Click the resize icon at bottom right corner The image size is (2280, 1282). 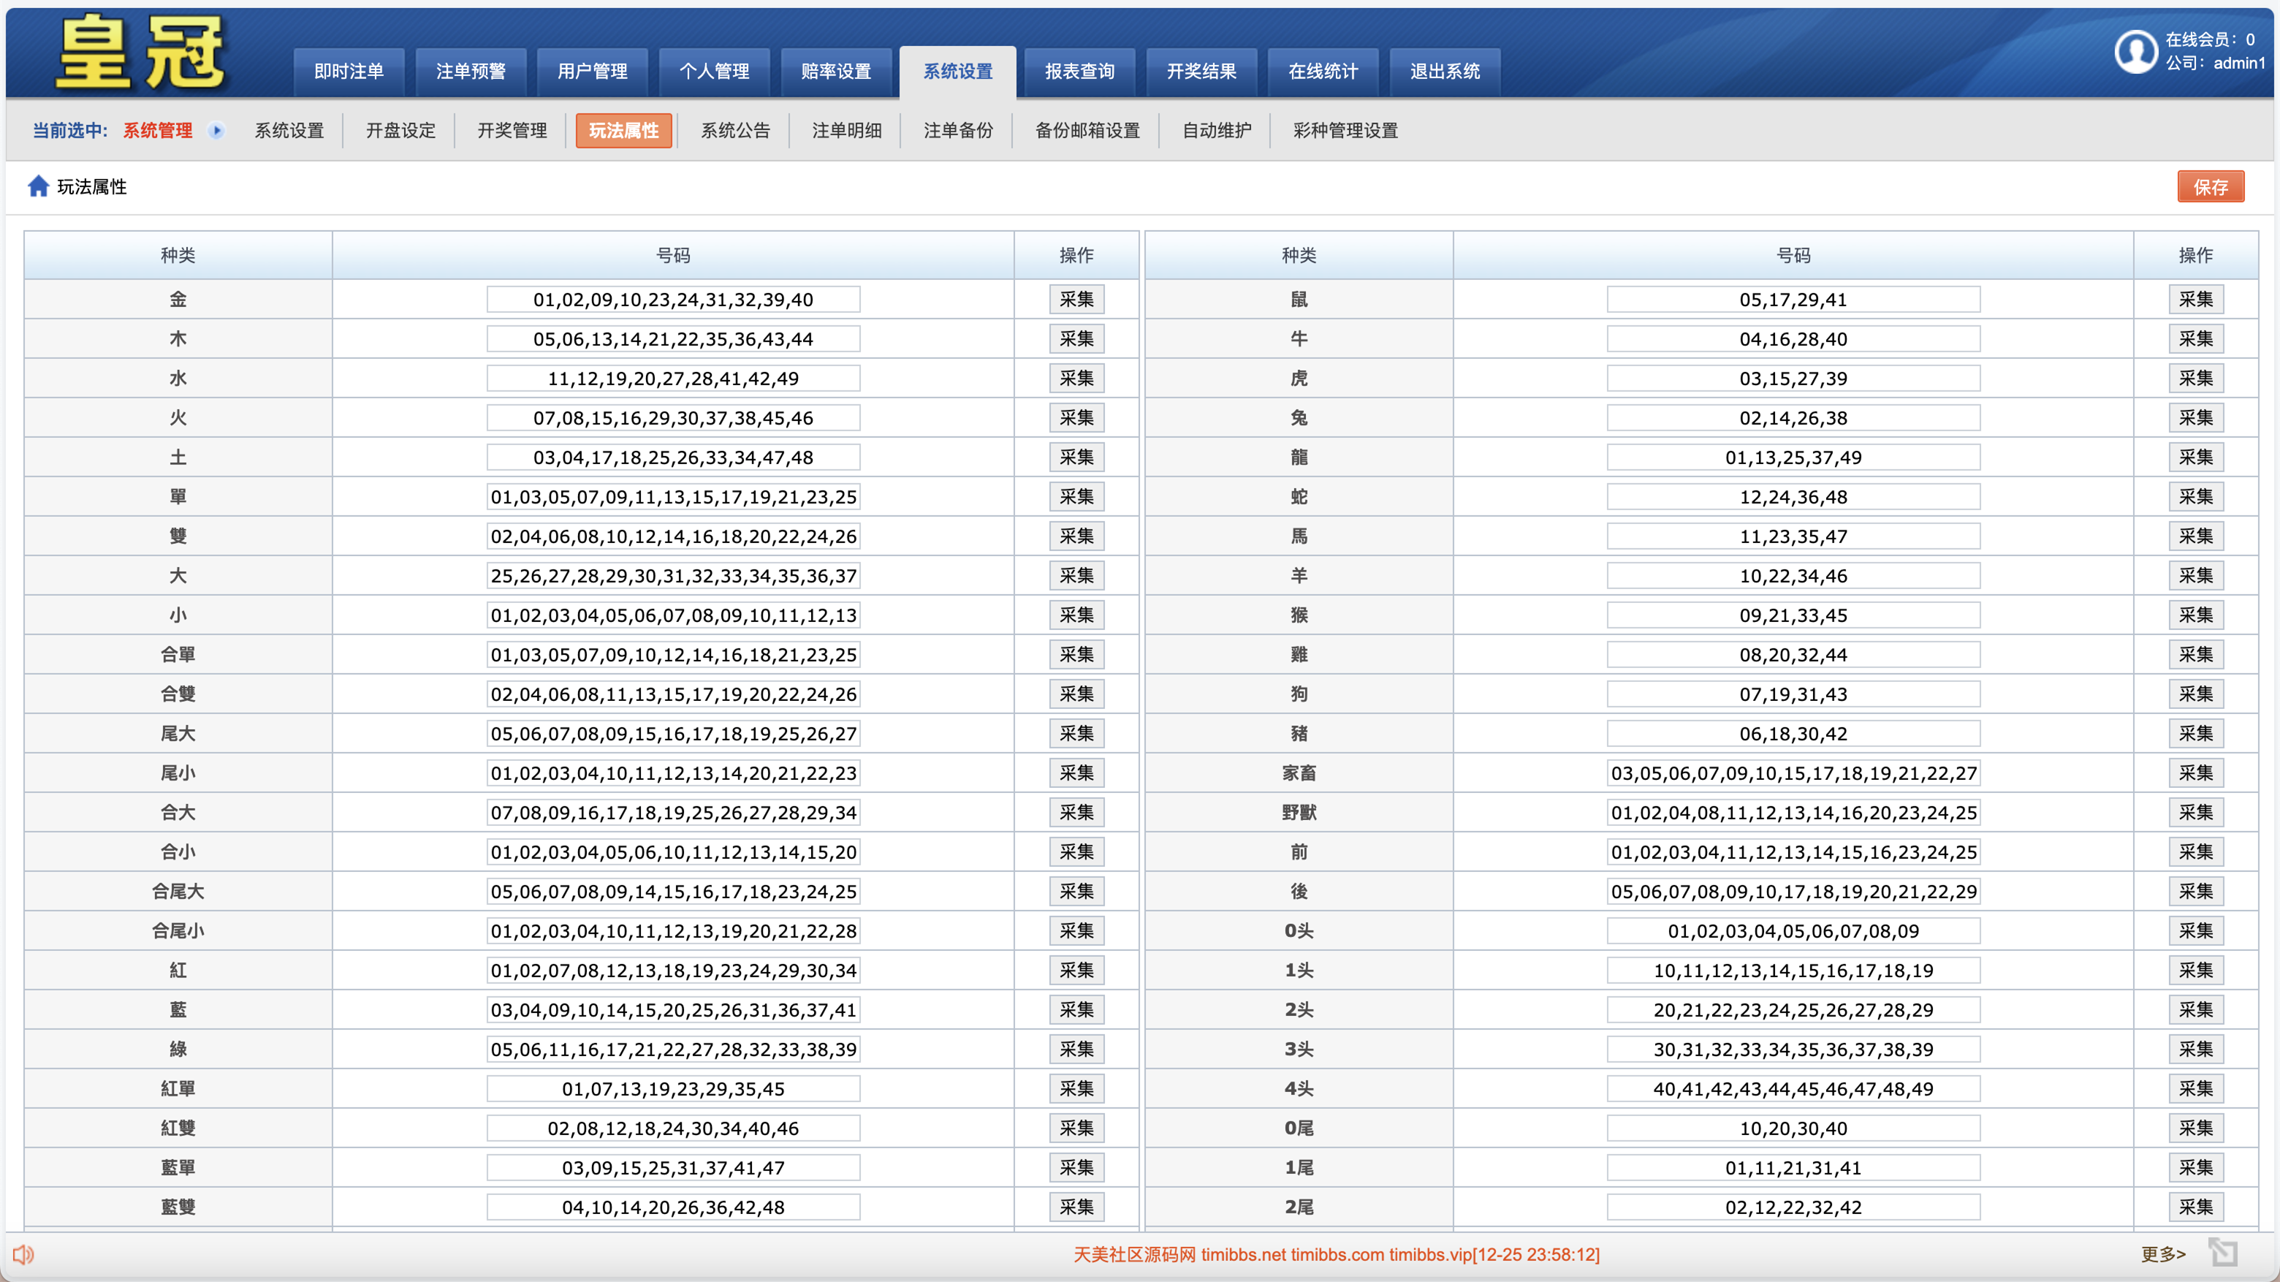[x=2222, y=1253]
